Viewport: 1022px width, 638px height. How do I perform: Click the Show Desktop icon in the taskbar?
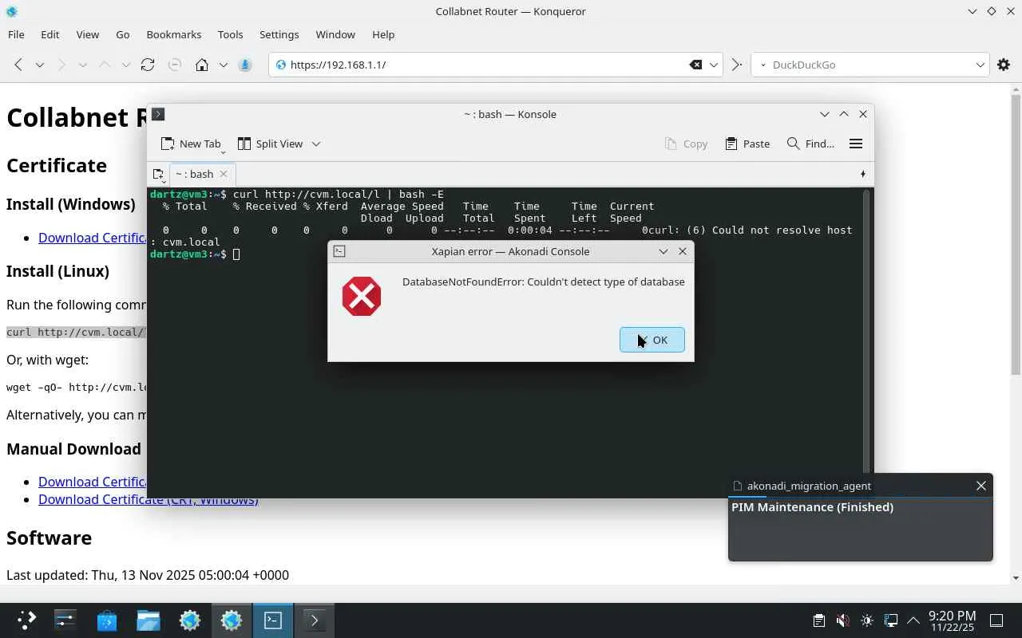(996, 620)
